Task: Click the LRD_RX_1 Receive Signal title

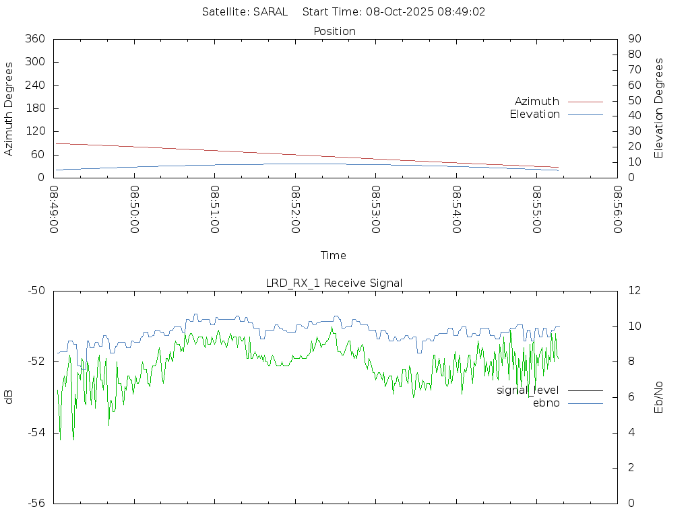Action: coord(334,283)
